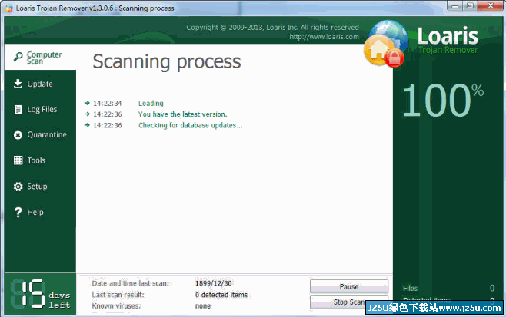Screen dimensions: 506x317
Task: Click the copyright notice text
Action: (x=272, y=28)
